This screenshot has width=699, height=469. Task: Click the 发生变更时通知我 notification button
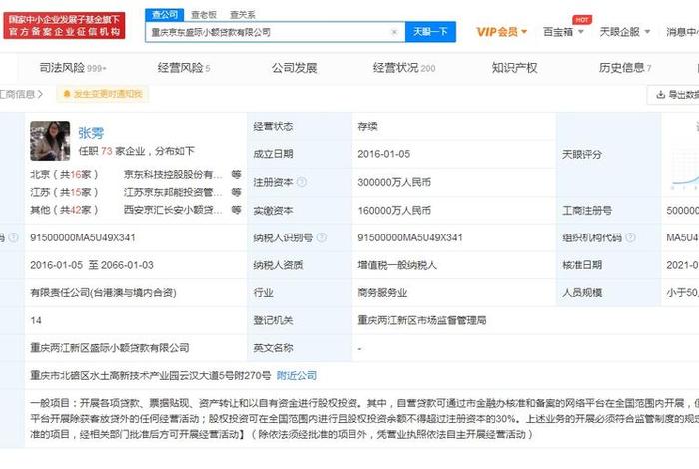(103, 94)
